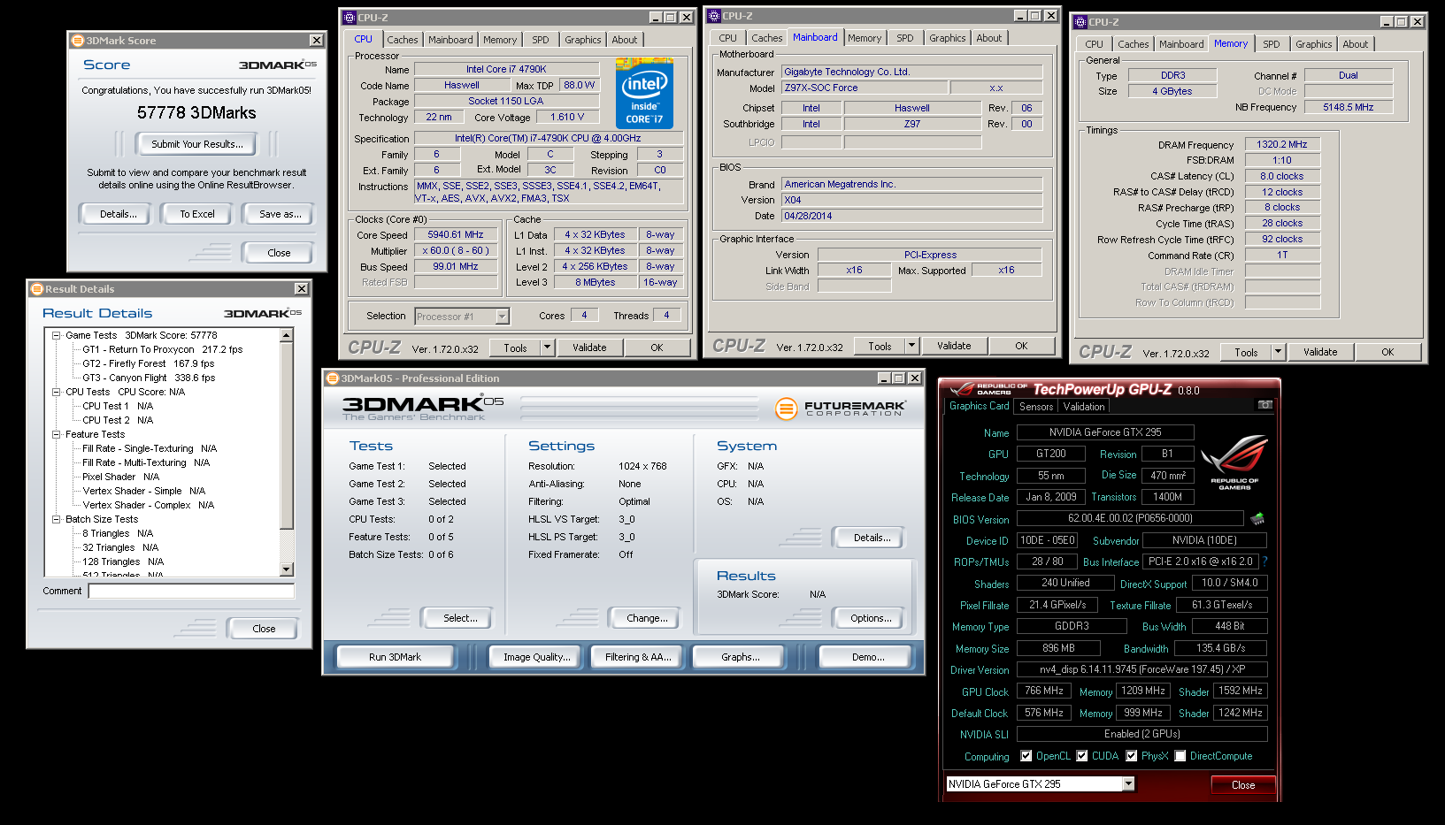
Task: Click the Graphs... button
Action: 741,657
